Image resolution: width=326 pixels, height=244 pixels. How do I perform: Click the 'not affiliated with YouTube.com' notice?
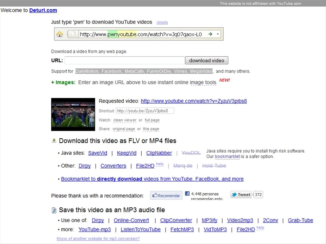[260, 3]
